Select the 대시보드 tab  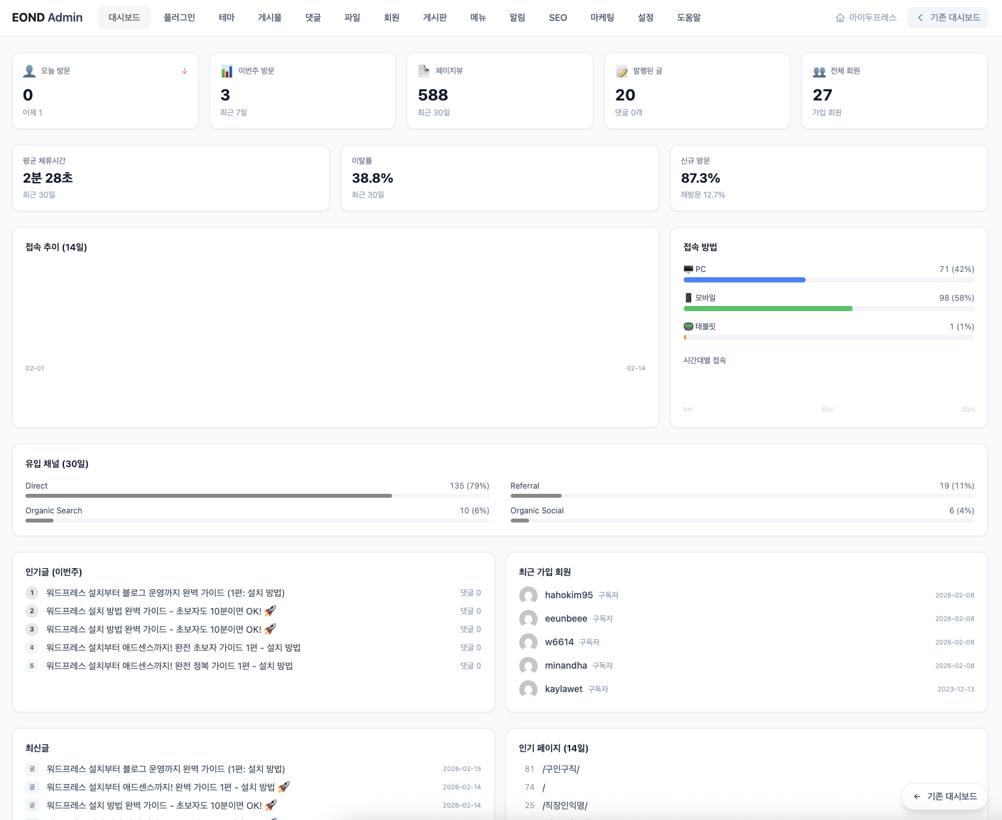124,18
